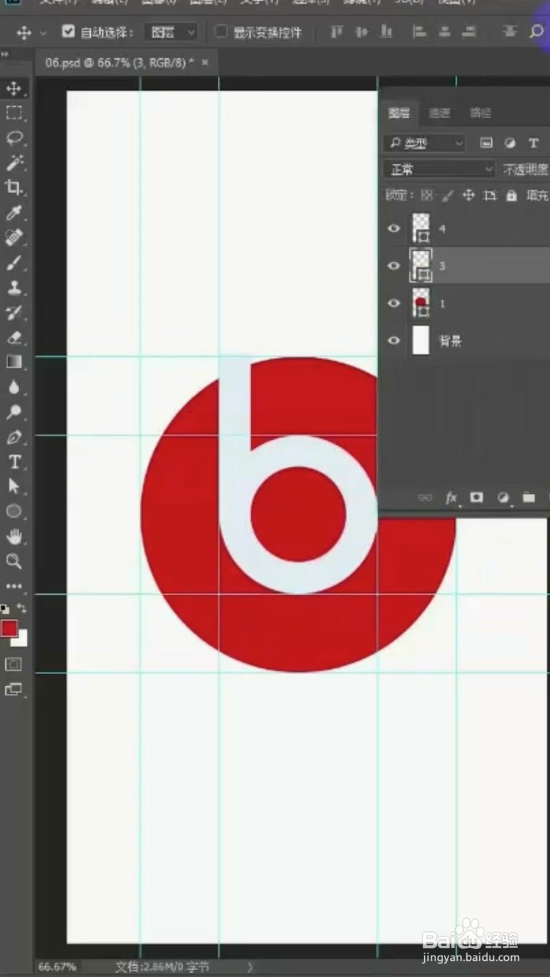The image size is (550, 977).
Task: Toggle lock all padlock icon
Action: click(x=512, y=195)
